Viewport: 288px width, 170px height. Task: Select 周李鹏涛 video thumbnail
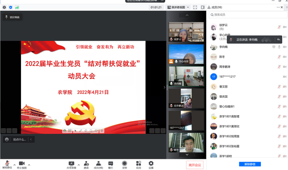tap(186, 98)
